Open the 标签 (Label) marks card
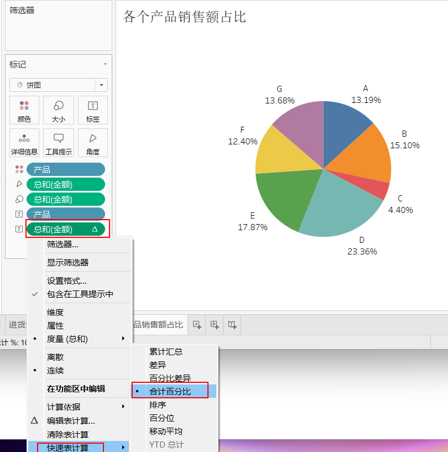Screen dimensions: 448x452 pos(92,110)
